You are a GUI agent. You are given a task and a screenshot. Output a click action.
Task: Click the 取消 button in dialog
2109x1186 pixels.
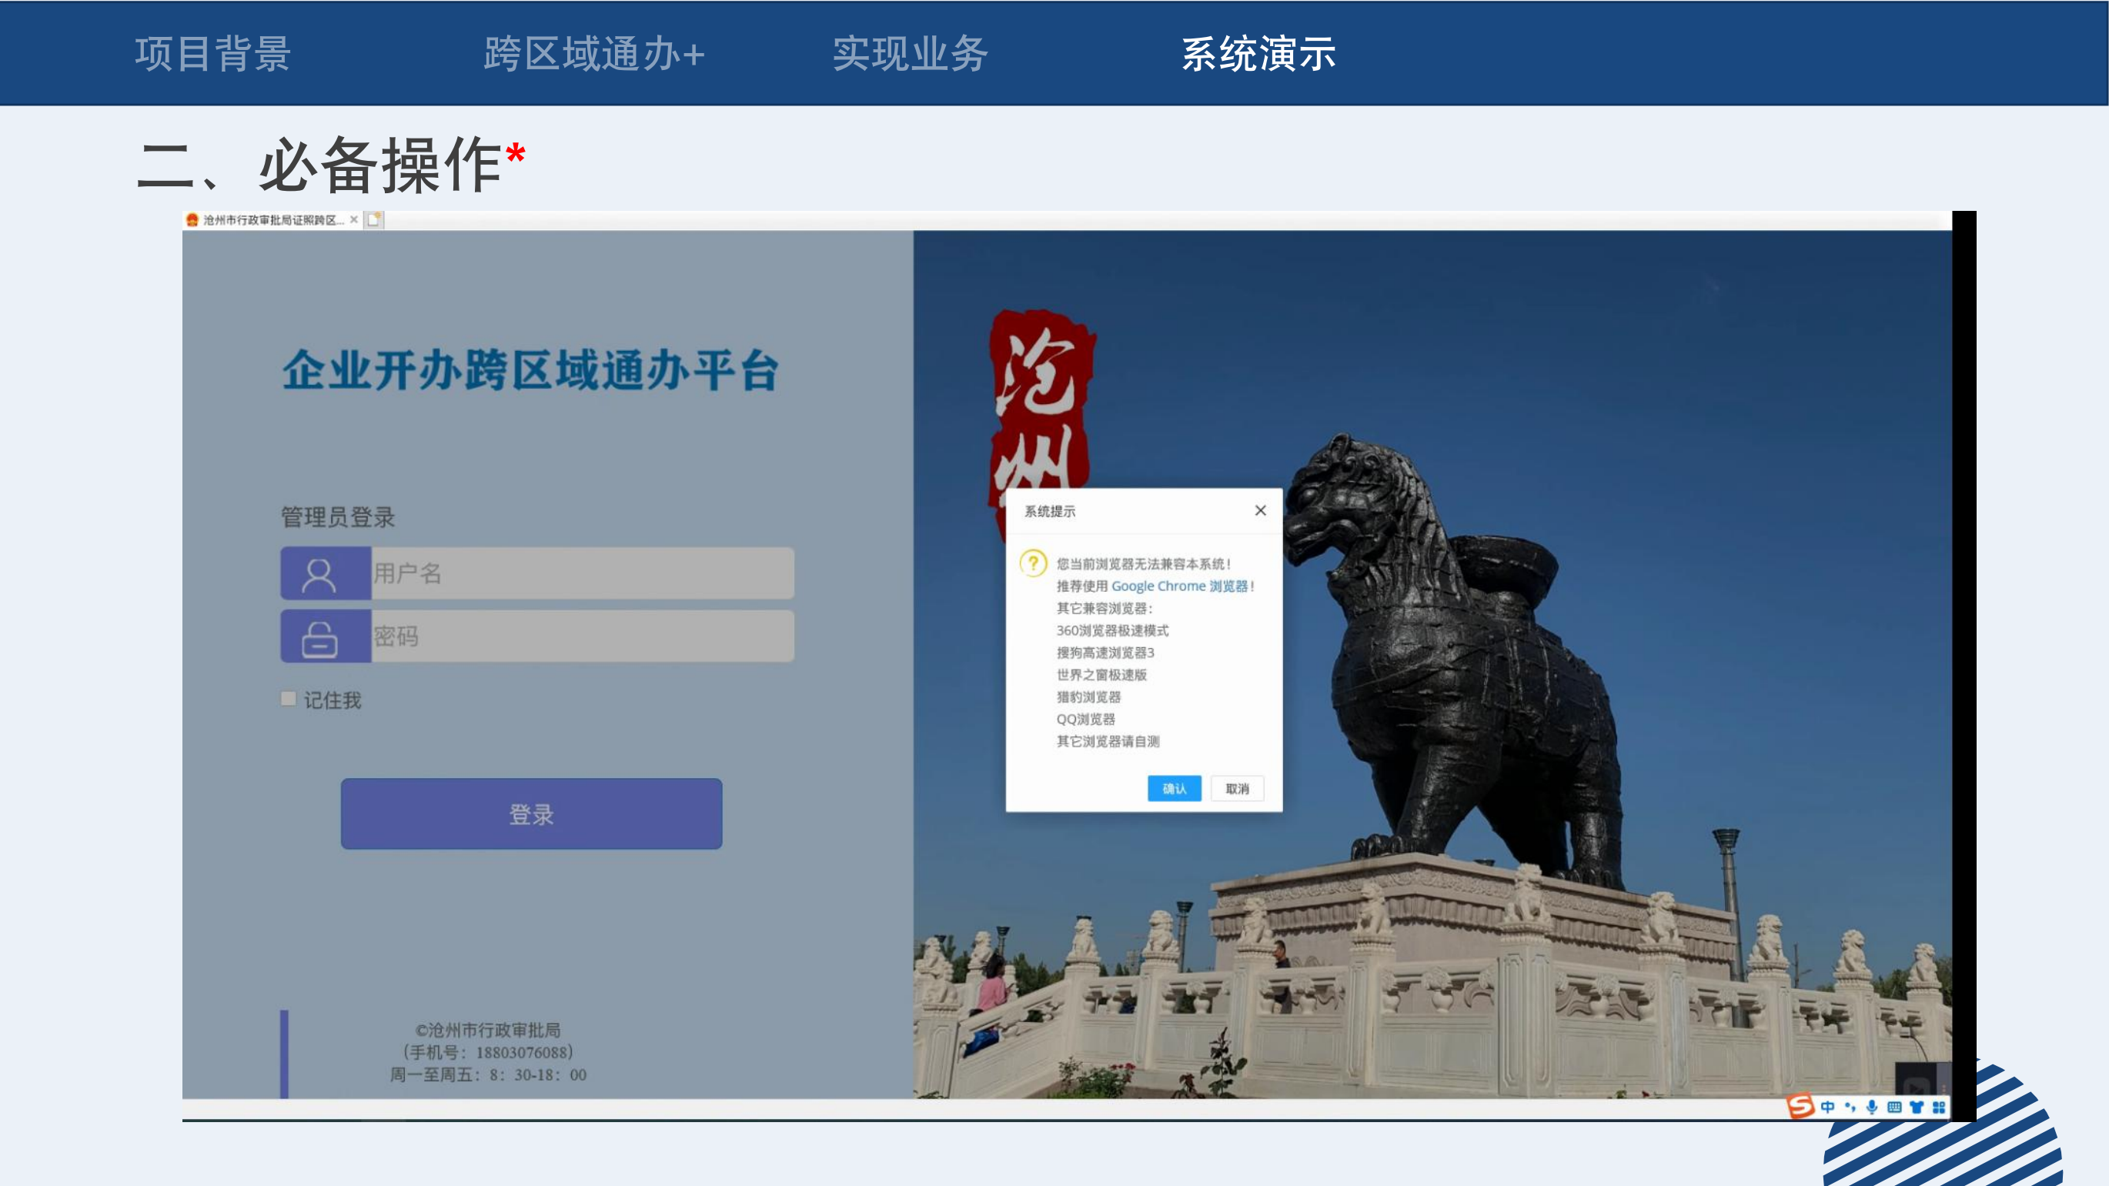point(1237,788)
